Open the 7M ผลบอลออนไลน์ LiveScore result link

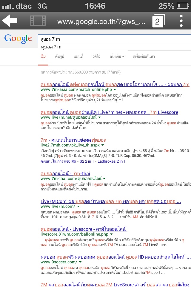click(x=115, y=284)
